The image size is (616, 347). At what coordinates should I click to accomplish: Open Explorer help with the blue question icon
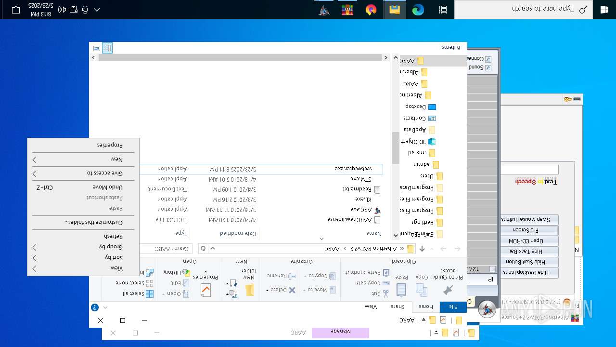coord(95,307)
